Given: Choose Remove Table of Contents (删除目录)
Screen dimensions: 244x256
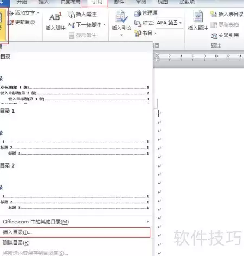Looking at the screenshot, I should (x=16, y=243).
